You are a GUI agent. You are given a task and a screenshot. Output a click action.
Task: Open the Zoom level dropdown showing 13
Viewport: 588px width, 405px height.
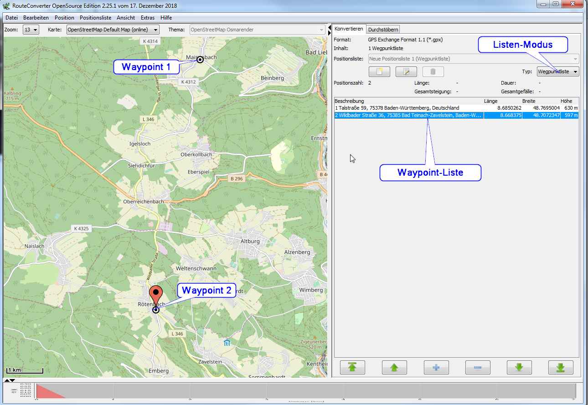[x=30, y=30]
